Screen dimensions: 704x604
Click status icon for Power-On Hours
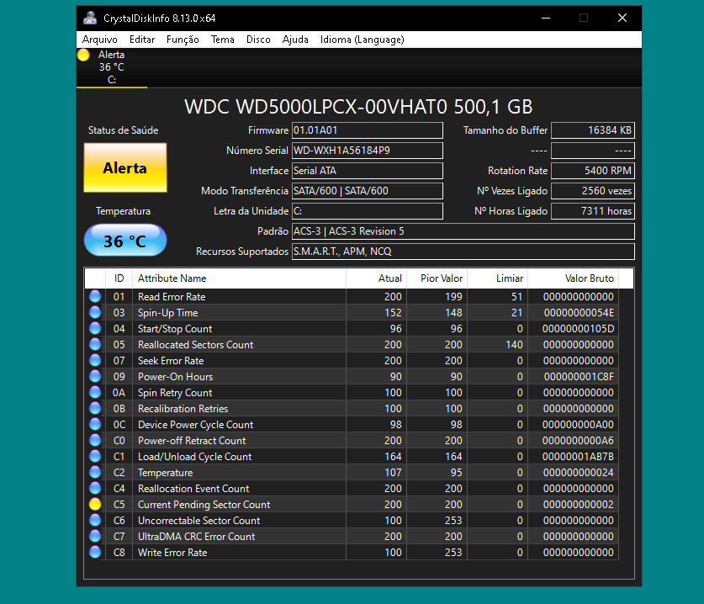95,376
